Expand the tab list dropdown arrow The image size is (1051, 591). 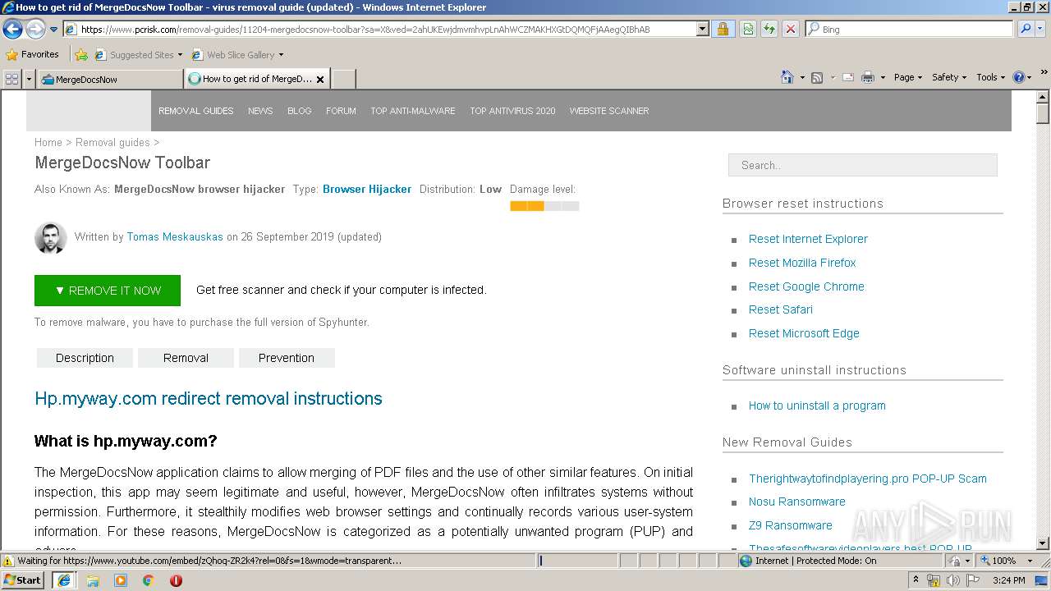pos(30,79)
